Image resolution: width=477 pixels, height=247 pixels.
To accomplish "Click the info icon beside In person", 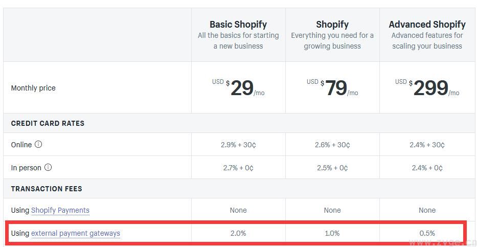I will (48, 168).
